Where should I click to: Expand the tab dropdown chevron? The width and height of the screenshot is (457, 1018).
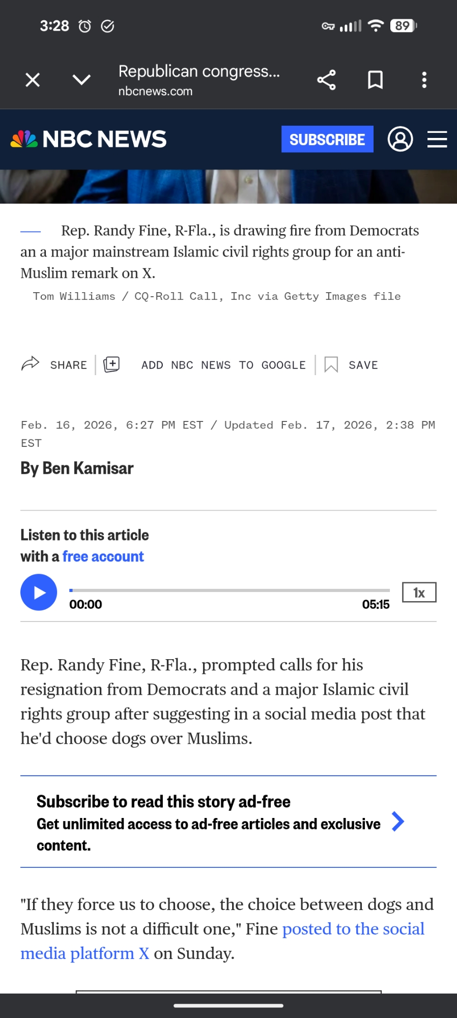pos(81,80)
